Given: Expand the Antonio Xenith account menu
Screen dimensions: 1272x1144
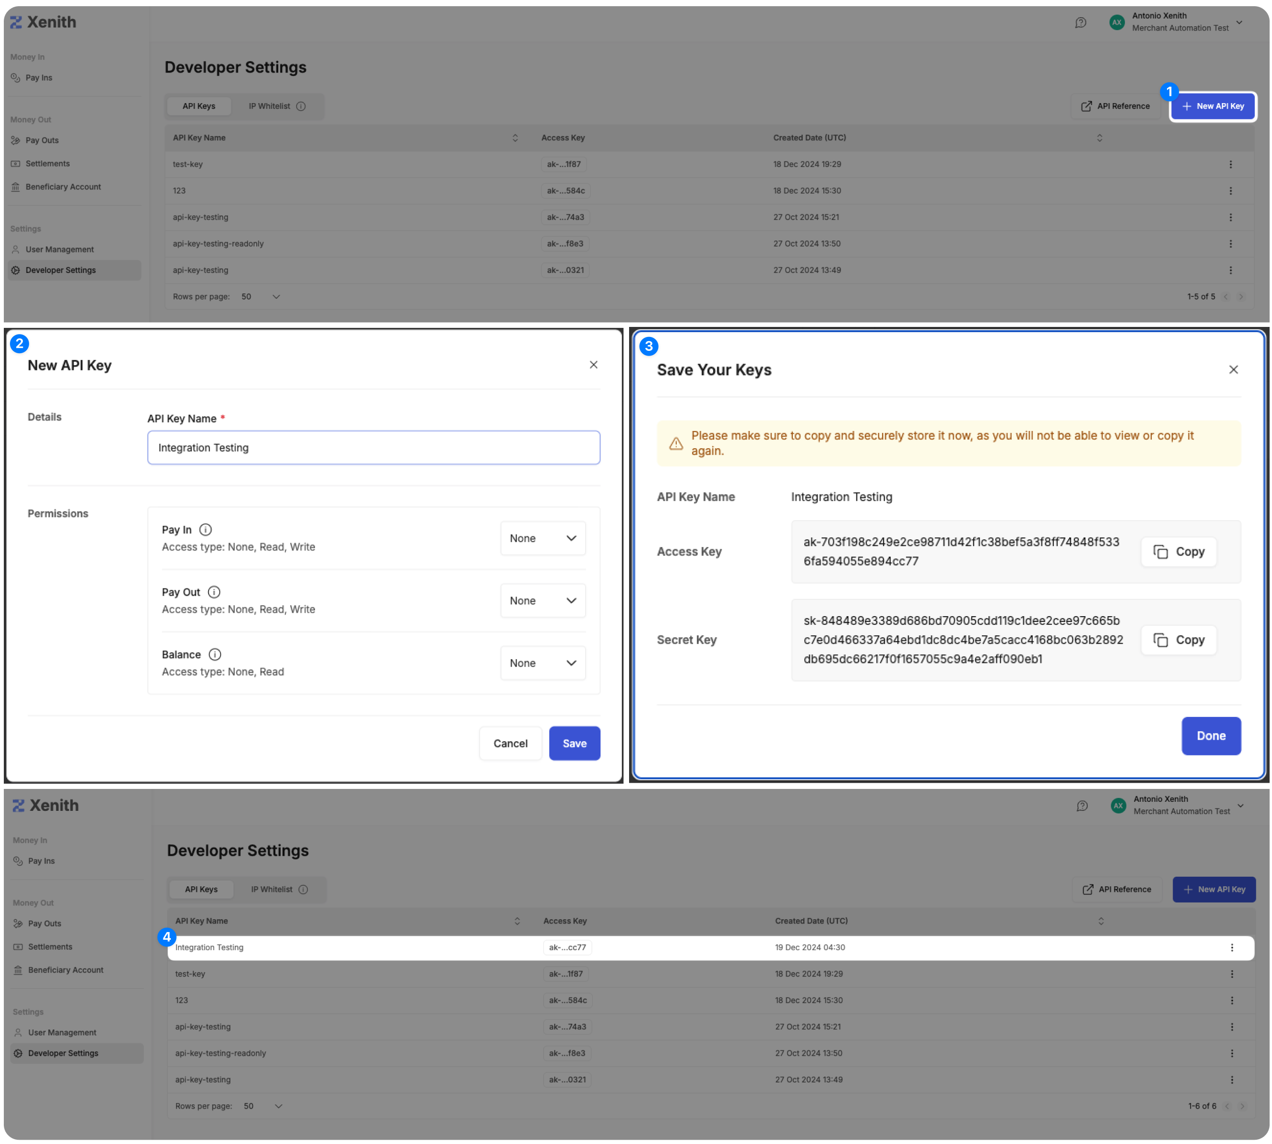Looking at the screenshot, I should tap(1240, 22).
